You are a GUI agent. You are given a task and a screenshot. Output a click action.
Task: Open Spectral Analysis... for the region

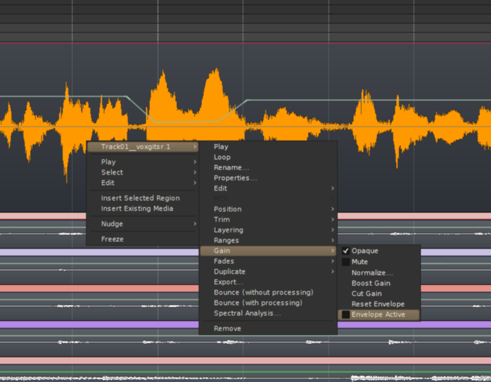[x=247, y=313]
